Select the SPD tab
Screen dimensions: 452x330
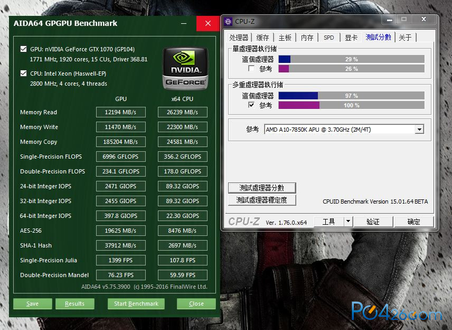click(329, 38)
